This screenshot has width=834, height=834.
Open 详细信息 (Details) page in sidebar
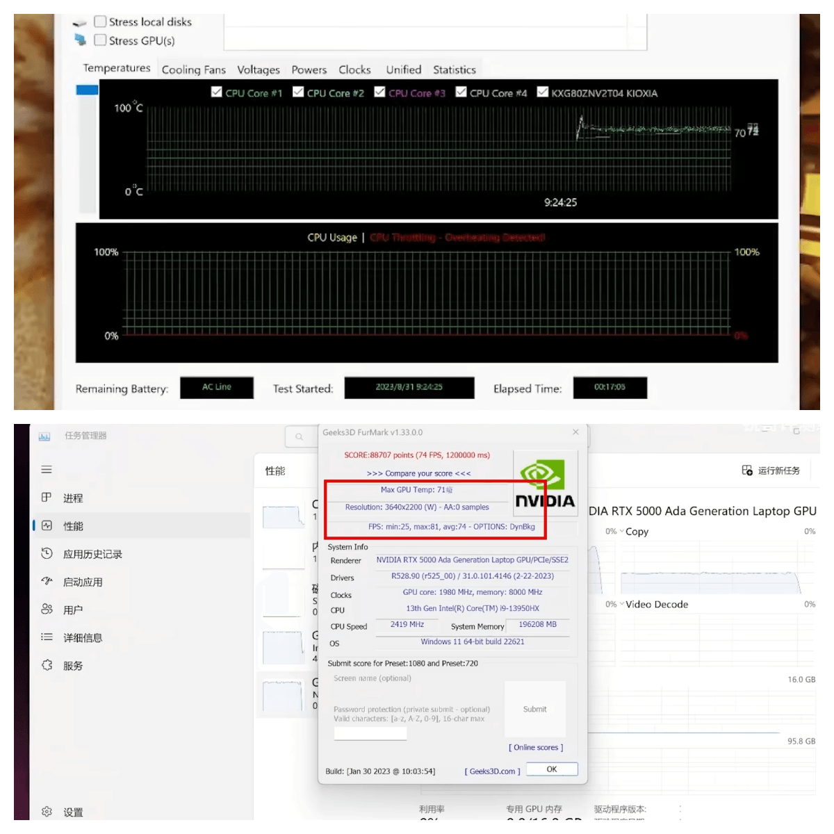pyautogui.click(x=83, y=637)
